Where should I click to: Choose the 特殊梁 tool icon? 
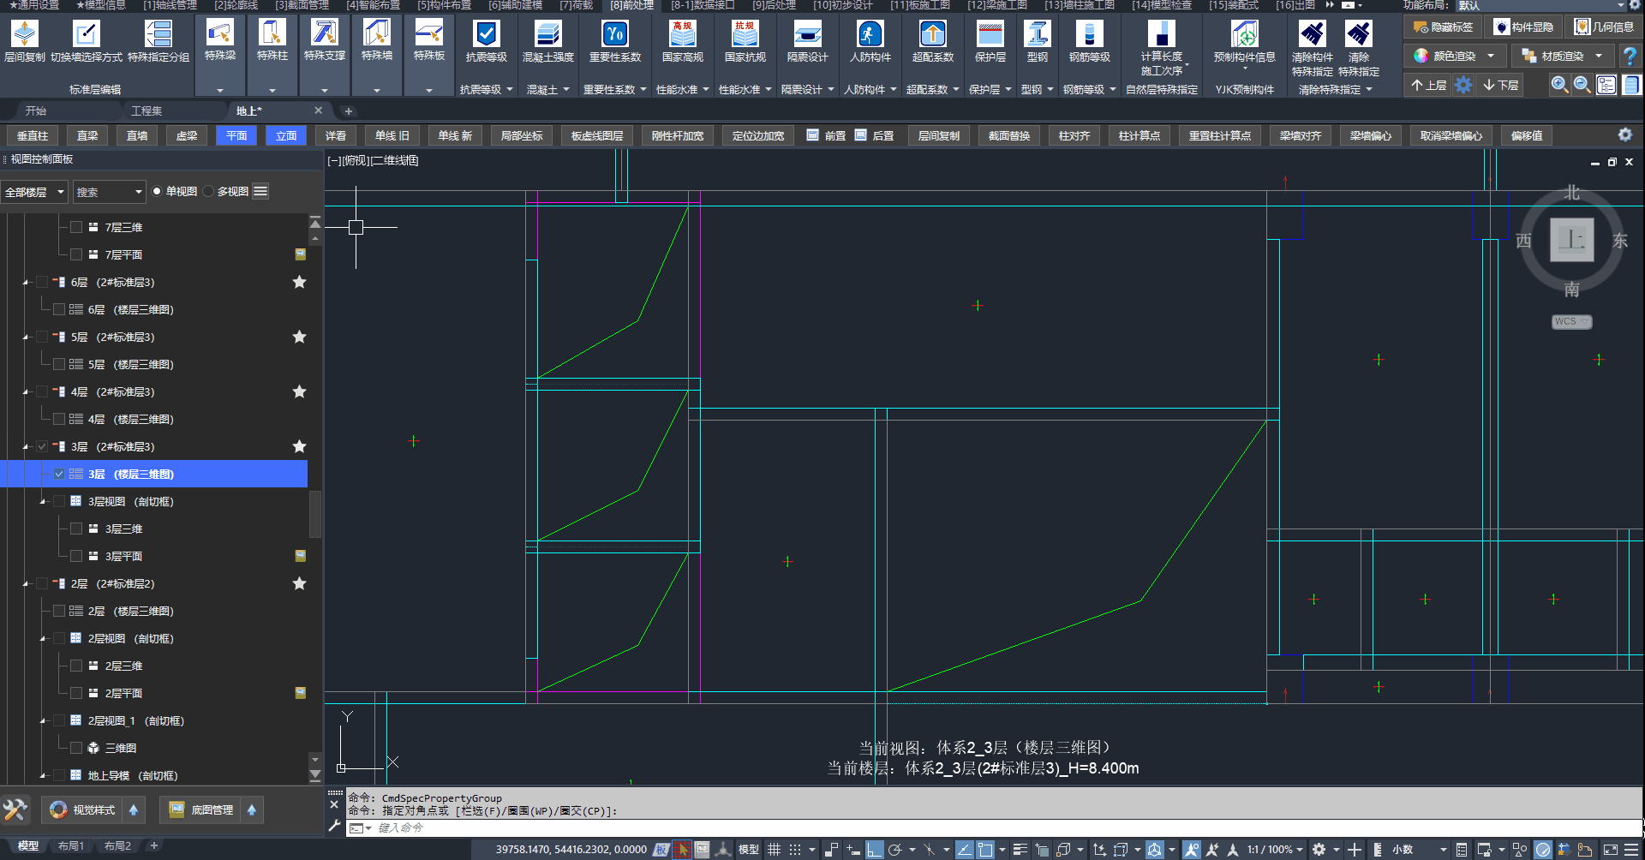[x=220, y=33]
